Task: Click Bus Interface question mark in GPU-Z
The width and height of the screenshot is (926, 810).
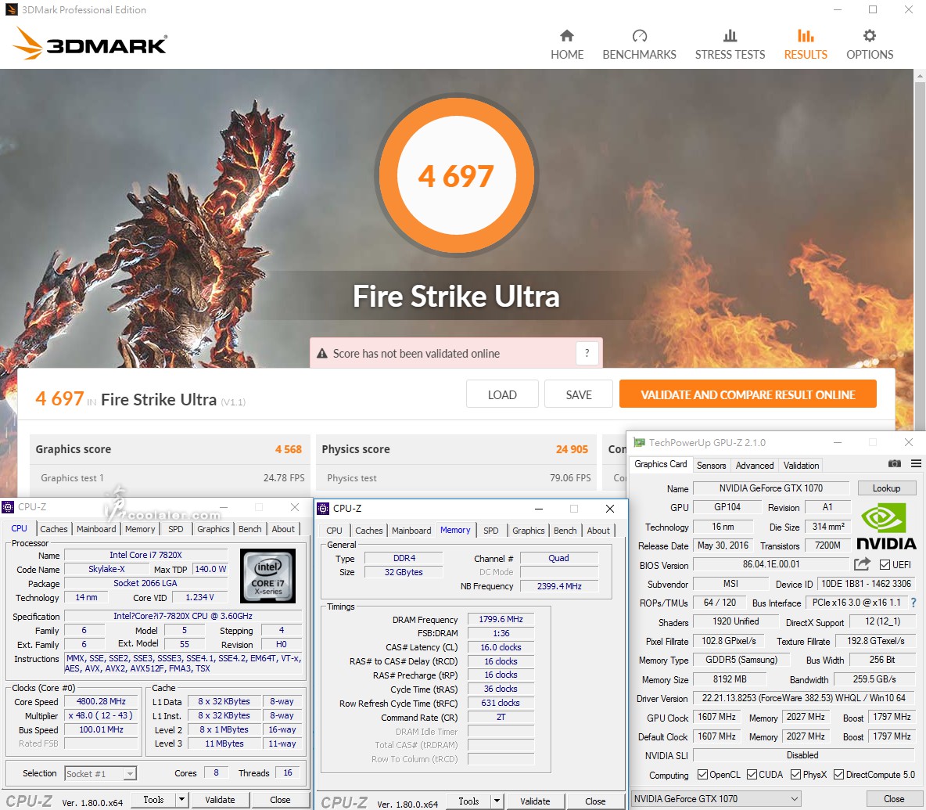Action: 913,603
